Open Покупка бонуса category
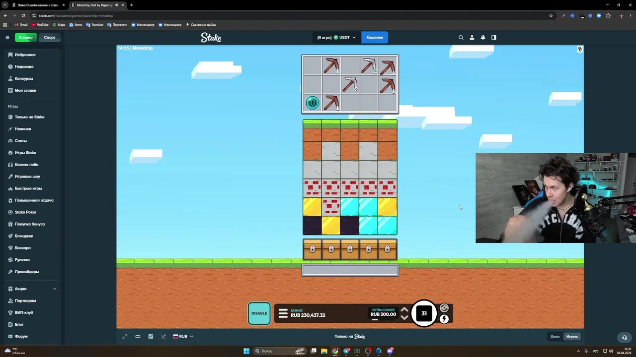The image size is (636, 357). (33, 224)
